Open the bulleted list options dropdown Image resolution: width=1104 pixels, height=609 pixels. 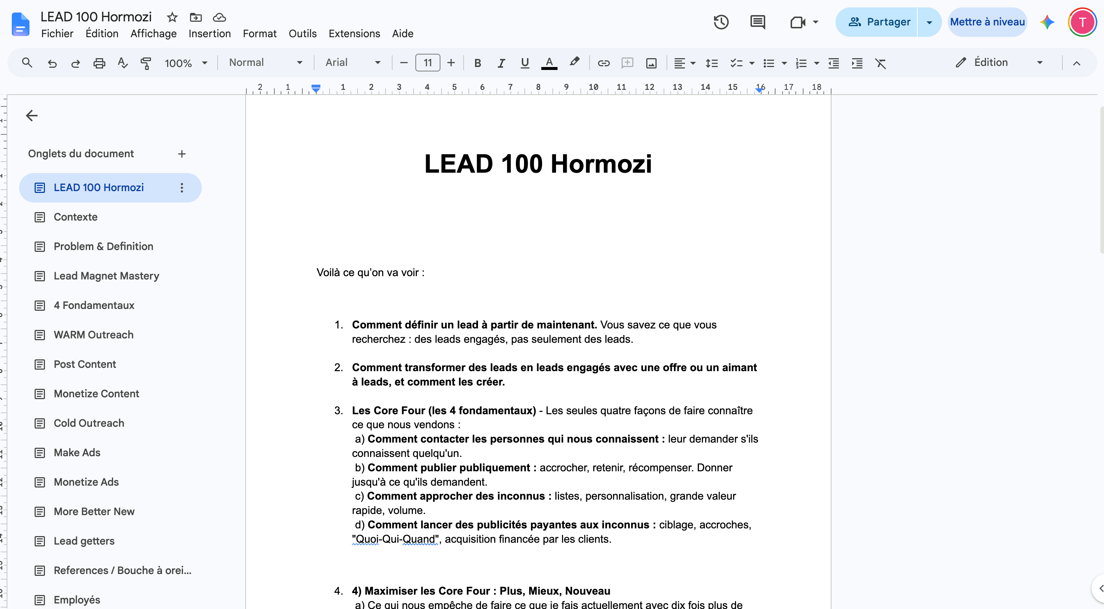[x=784, y=63]
